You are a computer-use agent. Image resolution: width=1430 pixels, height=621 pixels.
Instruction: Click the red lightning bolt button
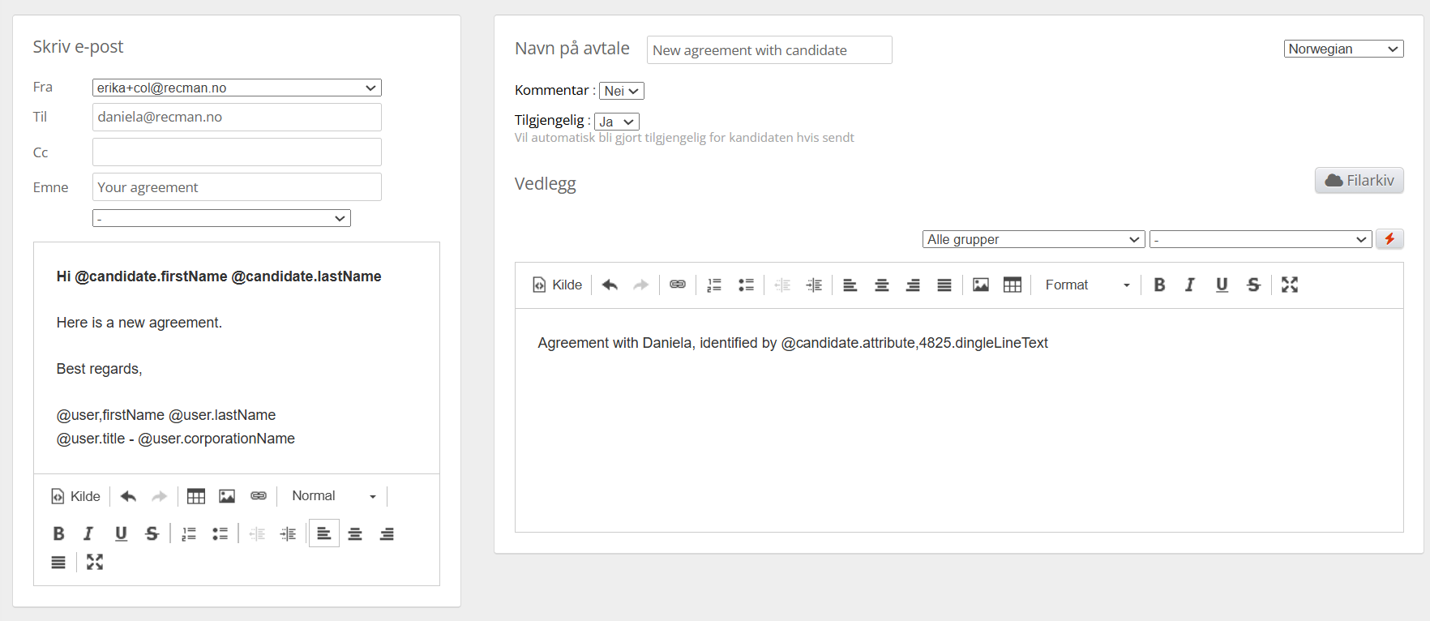click(x=1389, y=239)
